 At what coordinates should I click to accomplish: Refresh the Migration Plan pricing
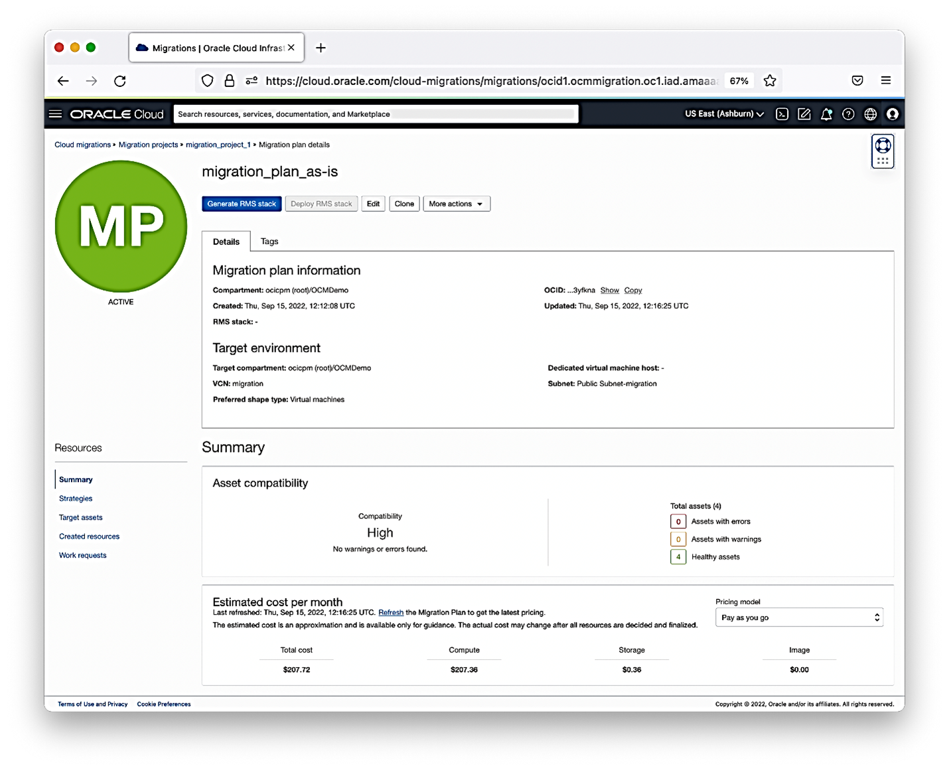tap(392, 612)
